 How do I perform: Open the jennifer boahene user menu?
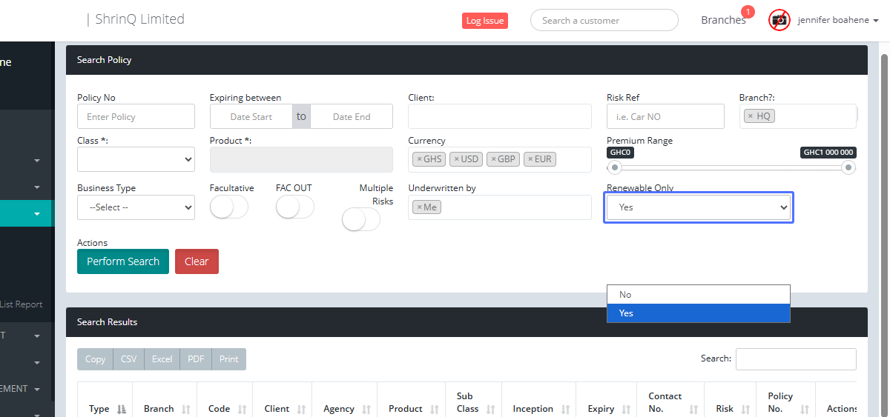pos(838,20)
